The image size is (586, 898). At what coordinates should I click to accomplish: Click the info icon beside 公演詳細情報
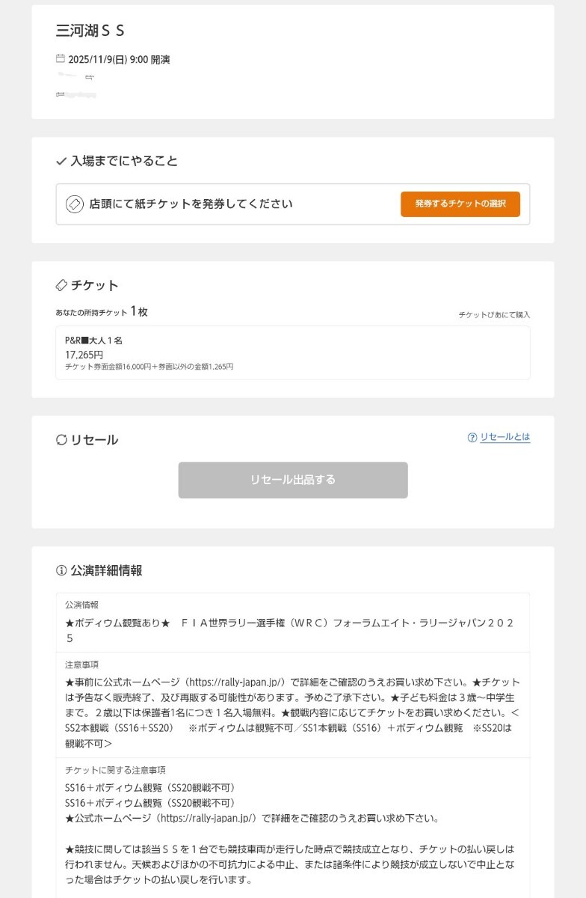coord(61,570)
